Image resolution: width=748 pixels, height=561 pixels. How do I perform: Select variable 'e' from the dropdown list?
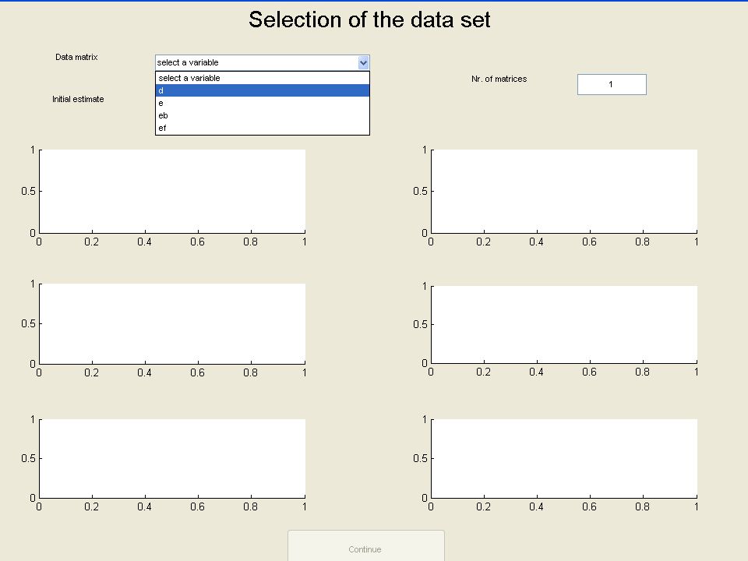[263, 103]
